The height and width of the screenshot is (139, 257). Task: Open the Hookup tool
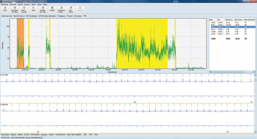pos(52,9)
